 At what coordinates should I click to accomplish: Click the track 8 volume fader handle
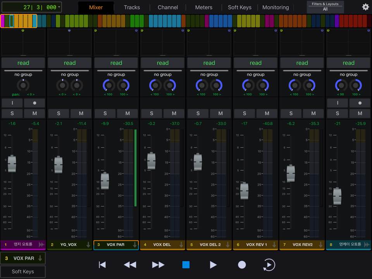337,196
